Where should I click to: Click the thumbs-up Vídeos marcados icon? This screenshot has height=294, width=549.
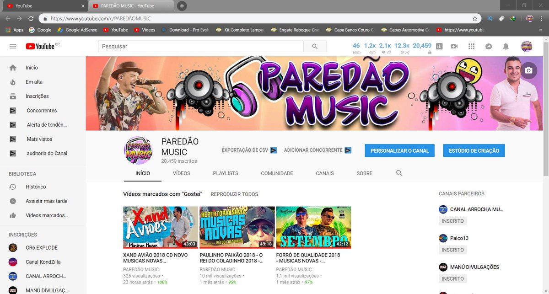[13, 215]
